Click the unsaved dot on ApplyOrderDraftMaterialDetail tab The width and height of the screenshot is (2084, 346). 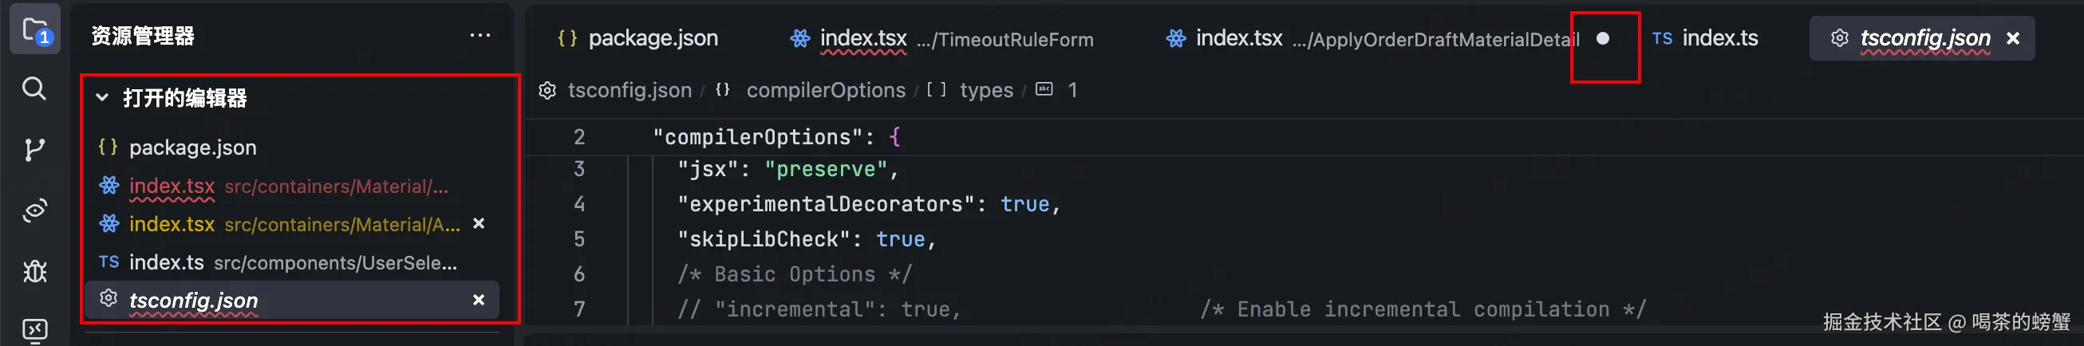1603,38
